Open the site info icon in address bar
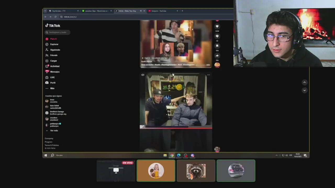The image size is (335, 188). tap(62, 17)
